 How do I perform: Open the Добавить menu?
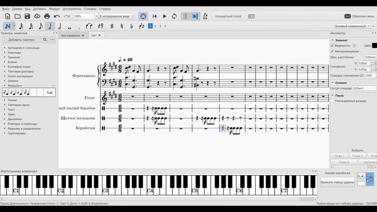click(39, 9)
